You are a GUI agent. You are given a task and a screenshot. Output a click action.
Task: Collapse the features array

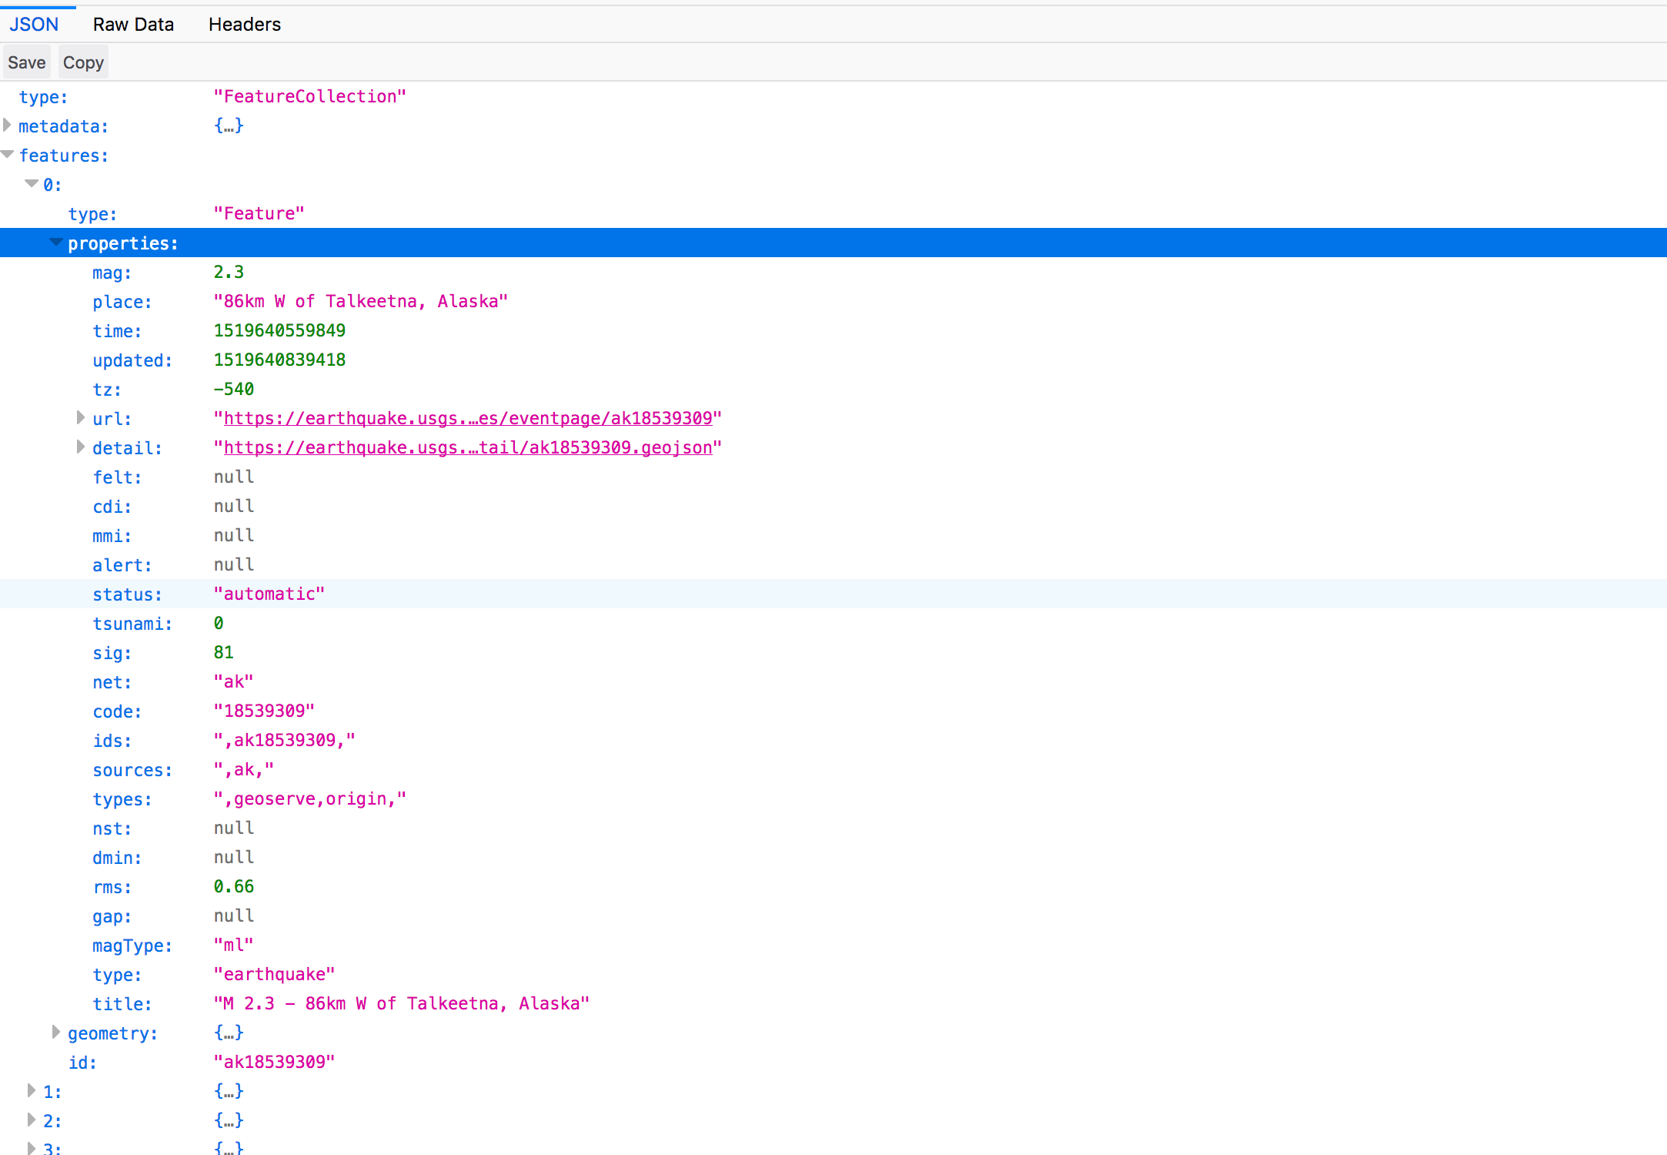(x=8, y=155)
